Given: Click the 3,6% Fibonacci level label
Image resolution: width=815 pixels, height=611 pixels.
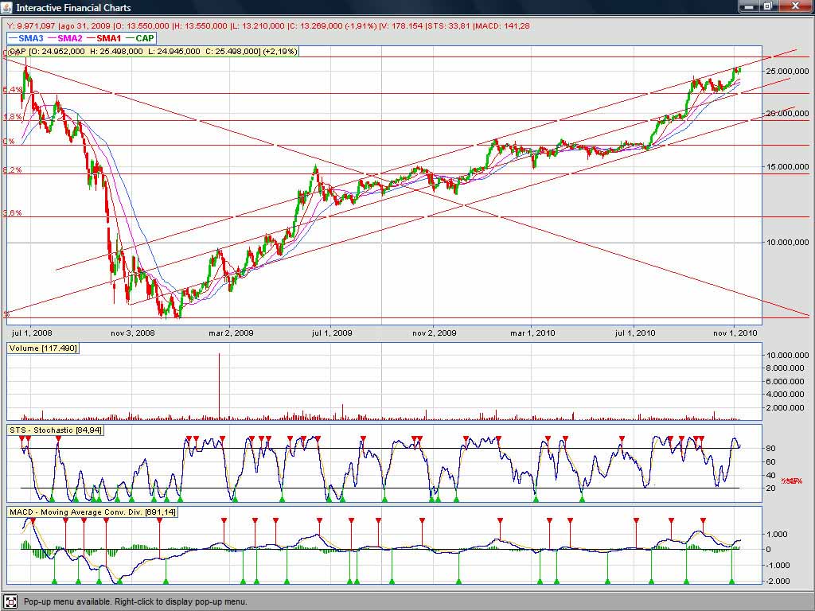Looking at the screenshot, I should coord(13,213).
